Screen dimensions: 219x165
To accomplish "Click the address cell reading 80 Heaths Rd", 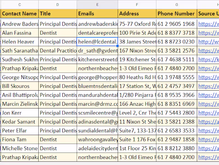I will point(137,77).
